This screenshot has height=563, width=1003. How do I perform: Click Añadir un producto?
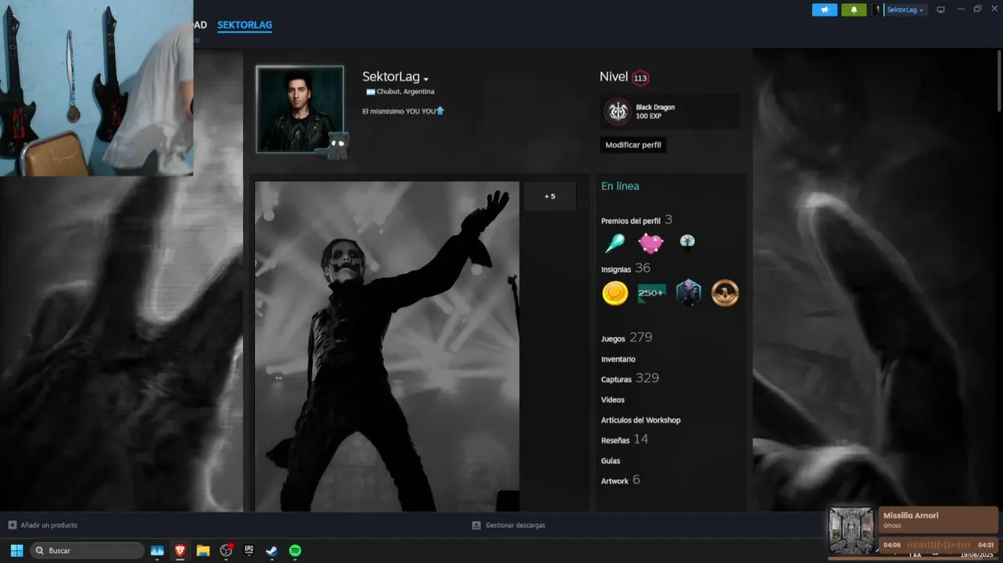pyautogui.click(x=49, y=525)
